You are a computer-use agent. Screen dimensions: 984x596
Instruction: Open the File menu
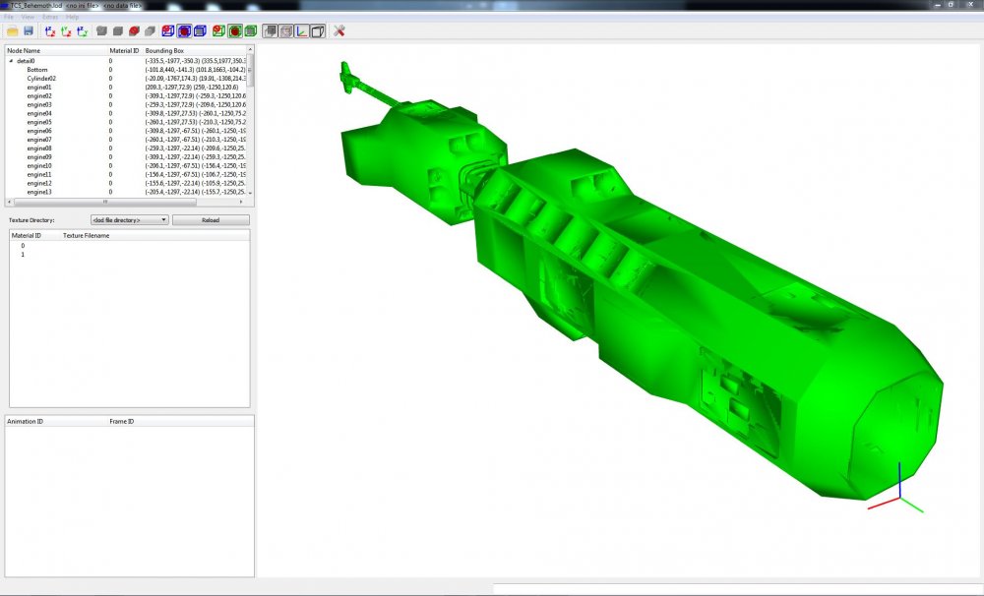pyautogui.click(x=9, y=17)
